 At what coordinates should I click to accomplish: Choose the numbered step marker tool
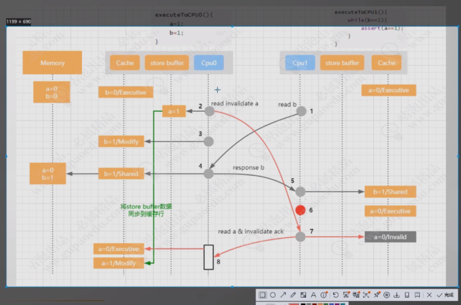point(324,295)
